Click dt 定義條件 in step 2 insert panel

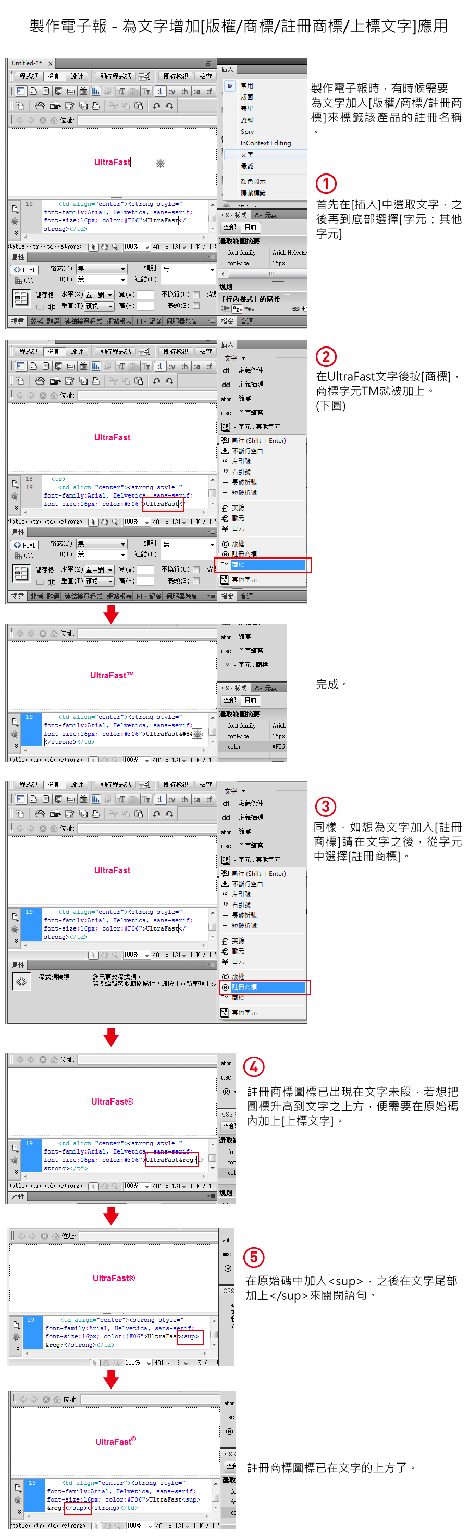pyautogui.click(x=242, y=370)
